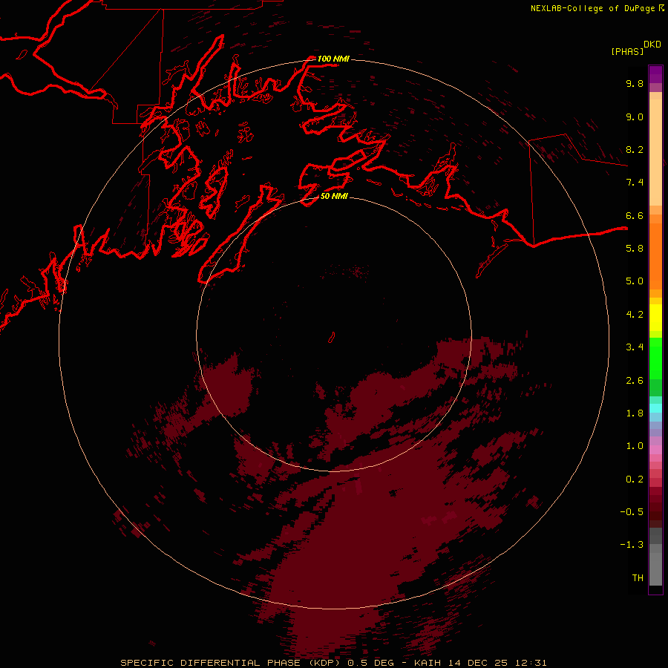Image resolution: width=668 pixels, height=668 pixels.
Task: Select the 7.4 scale label
Action: pyautogui.click(x=635, y=183)
